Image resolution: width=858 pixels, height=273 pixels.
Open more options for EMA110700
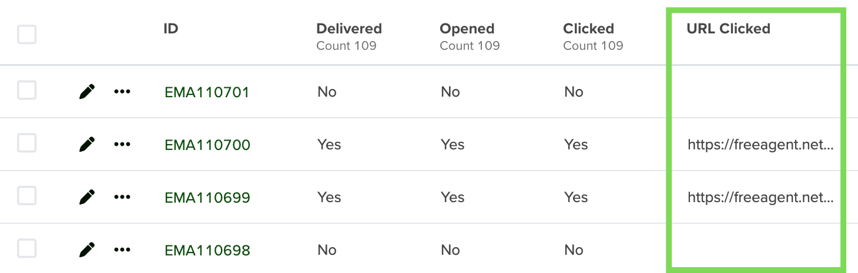[122, 144]
